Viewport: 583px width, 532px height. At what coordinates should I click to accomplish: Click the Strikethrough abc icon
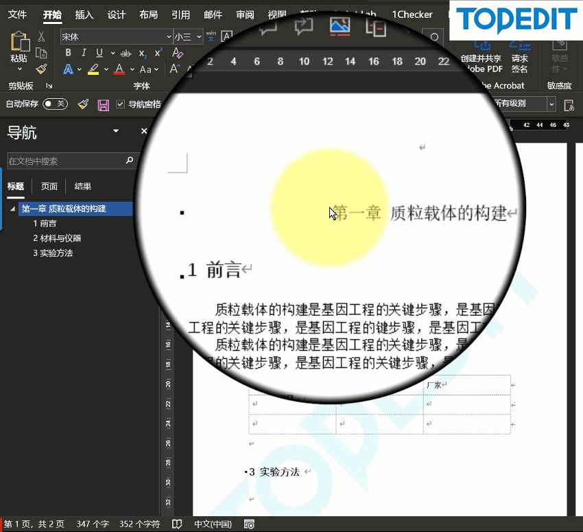pos(126,54)
